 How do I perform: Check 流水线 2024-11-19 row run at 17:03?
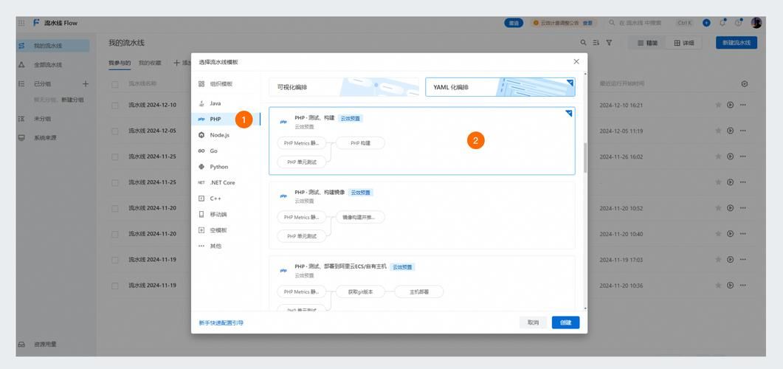point(115,261)
